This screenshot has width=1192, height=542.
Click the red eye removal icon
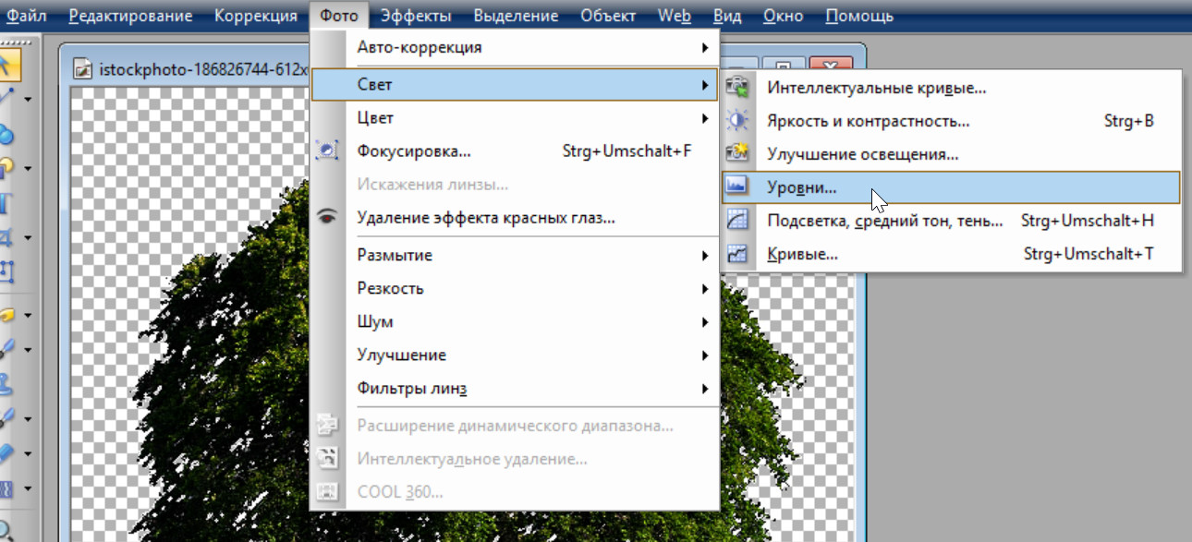pyautogui.click(x=327, y=217)
